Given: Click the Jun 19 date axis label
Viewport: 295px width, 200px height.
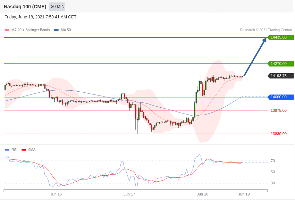Looking at the screenshot, I should pyautogui.click(x=244, y=194).
